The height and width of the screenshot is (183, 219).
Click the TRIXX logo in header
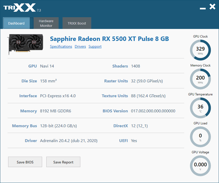[20, 8]
